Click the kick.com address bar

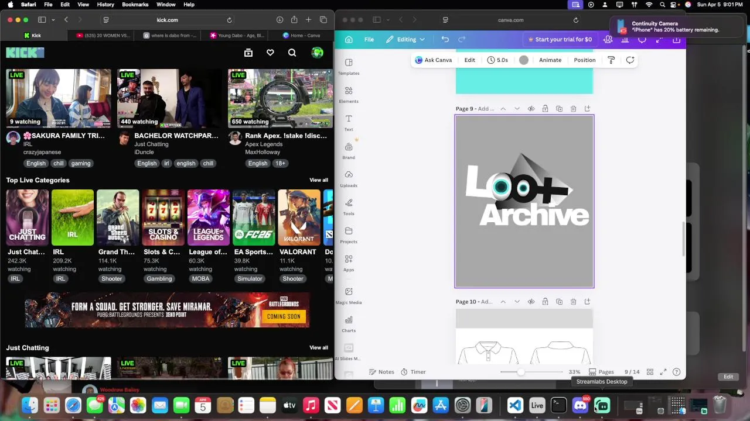[x=167, y=20]
